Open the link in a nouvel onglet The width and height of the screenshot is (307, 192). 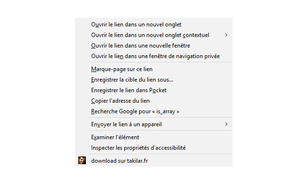tap(136, 24)
